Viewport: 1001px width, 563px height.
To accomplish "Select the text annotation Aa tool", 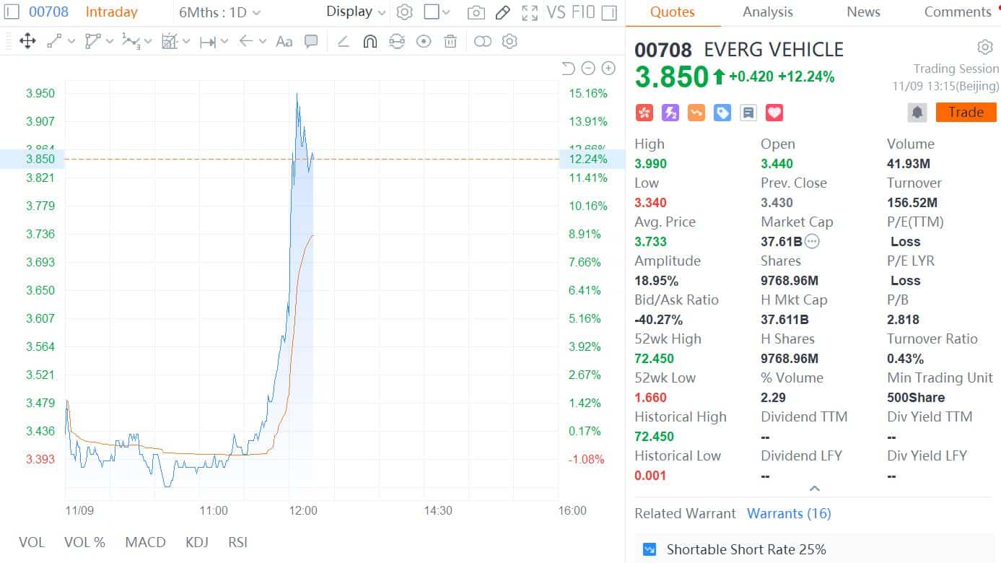I will click(284, 41).
